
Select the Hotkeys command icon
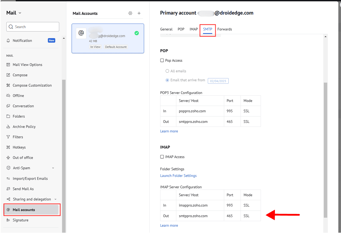tap(8, 147)
